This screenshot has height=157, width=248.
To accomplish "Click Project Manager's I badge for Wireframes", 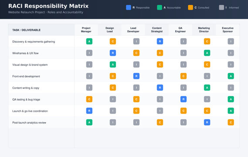I will click(x=89, y=53).
